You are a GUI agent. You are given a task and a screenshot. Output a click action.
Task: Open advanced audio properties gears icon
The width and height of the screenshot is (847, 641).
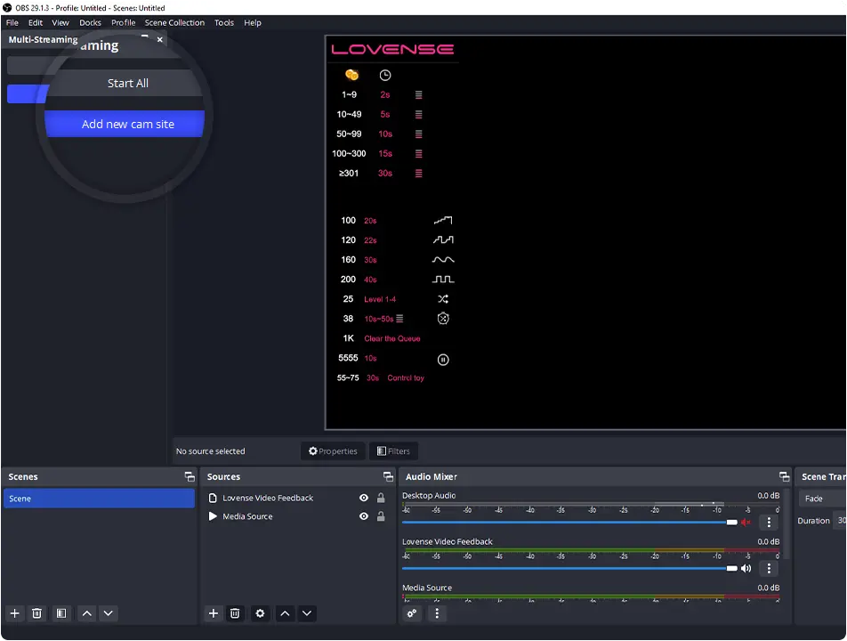412,613
